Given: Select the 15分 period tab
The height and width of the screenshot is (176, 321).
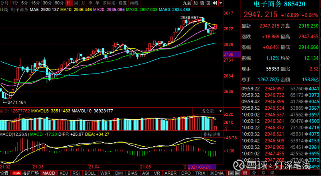Looking at the screenshot, I should pyautogui.click(x=35, y=3).
